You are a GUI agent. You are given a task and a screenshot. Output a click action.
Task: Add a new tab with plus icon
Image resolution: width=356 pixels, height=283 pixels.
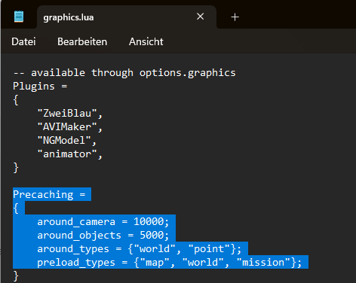(235, 17)
